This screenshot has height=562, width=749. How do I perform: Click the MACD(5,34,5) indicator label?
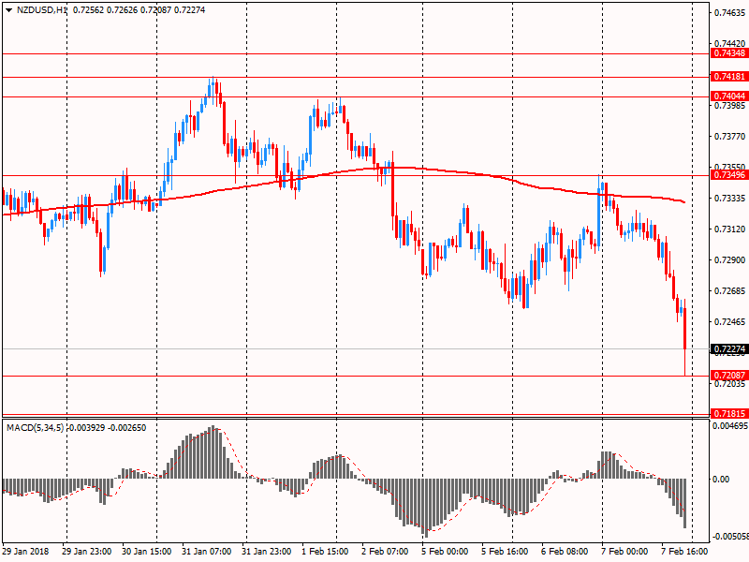tap(37, 428)
